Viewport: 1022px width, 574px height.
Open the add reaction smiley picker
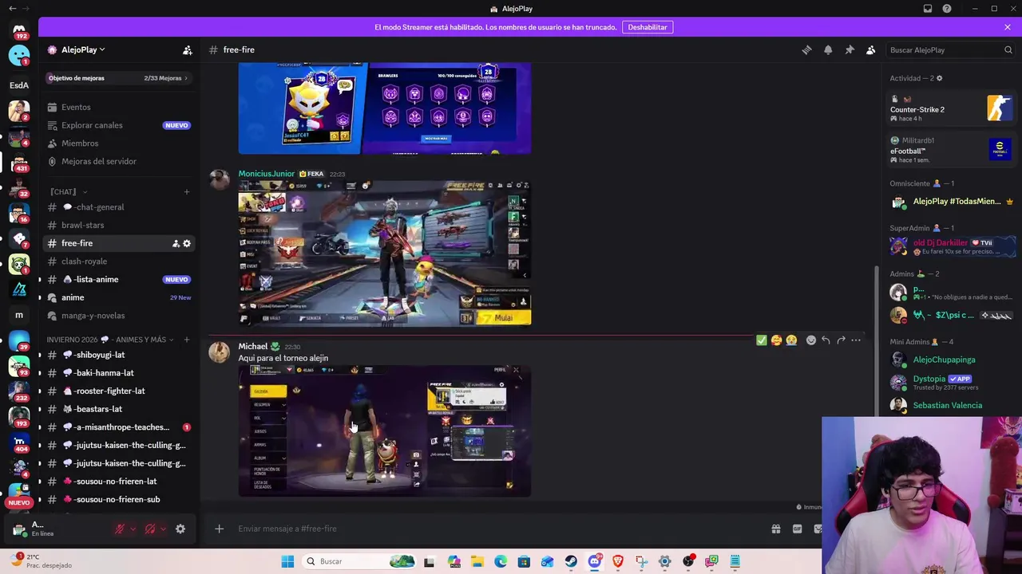pyautogui.click(x=811, y=340)
